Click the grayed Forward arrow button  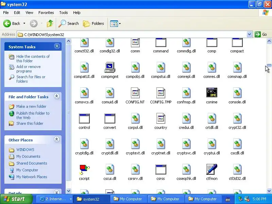click(34, 23)
